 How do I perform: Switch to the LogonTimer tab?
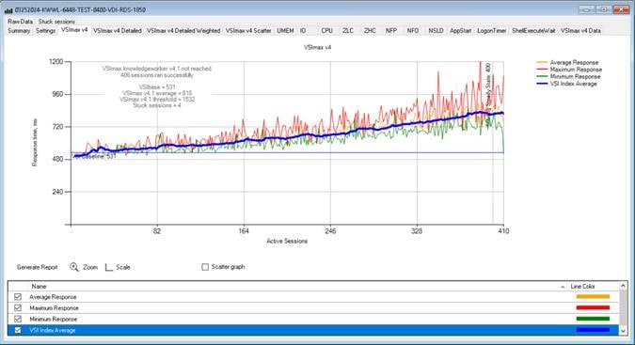pyautogui.click(x=492, y=31)
